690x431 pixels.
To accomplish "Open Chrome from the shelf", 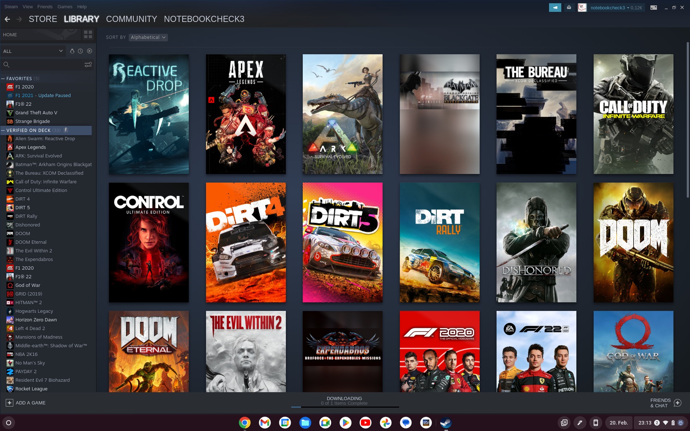I will (x=245, y=423).
